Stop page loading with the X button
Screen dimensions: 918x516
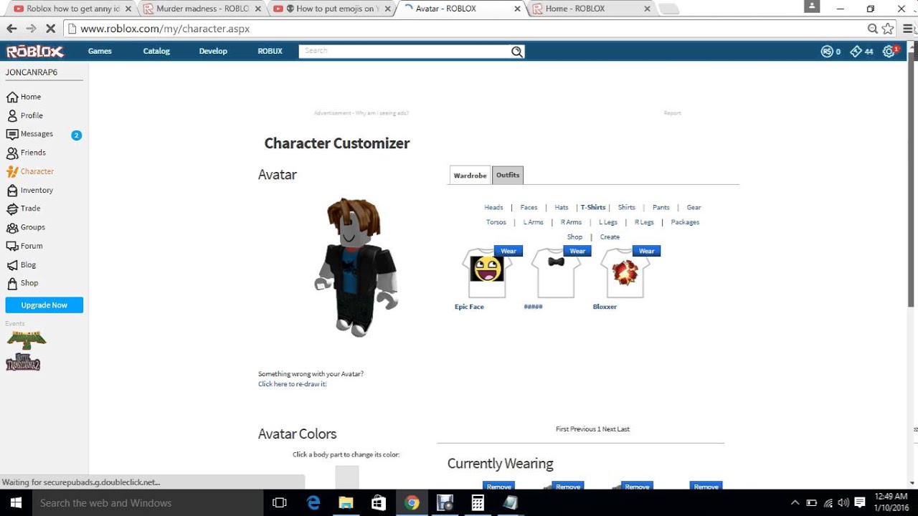[51, 29]
